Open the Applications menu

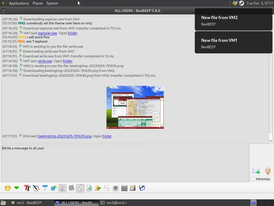(x=19, y=3)
